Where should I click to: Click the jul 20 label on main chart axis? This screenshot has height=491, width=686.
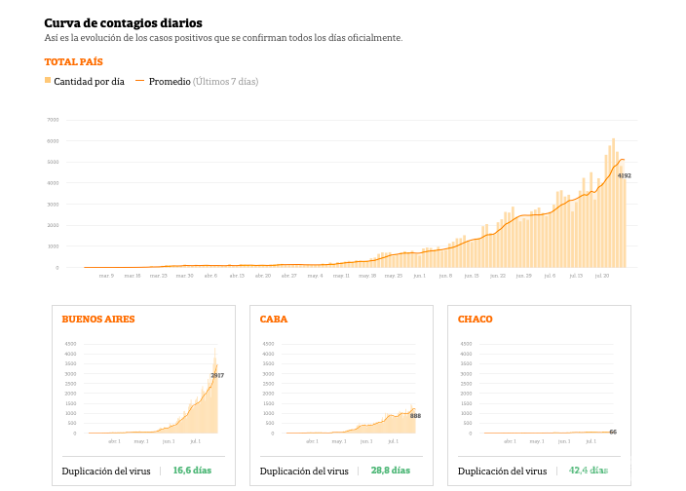pos(604,276)
